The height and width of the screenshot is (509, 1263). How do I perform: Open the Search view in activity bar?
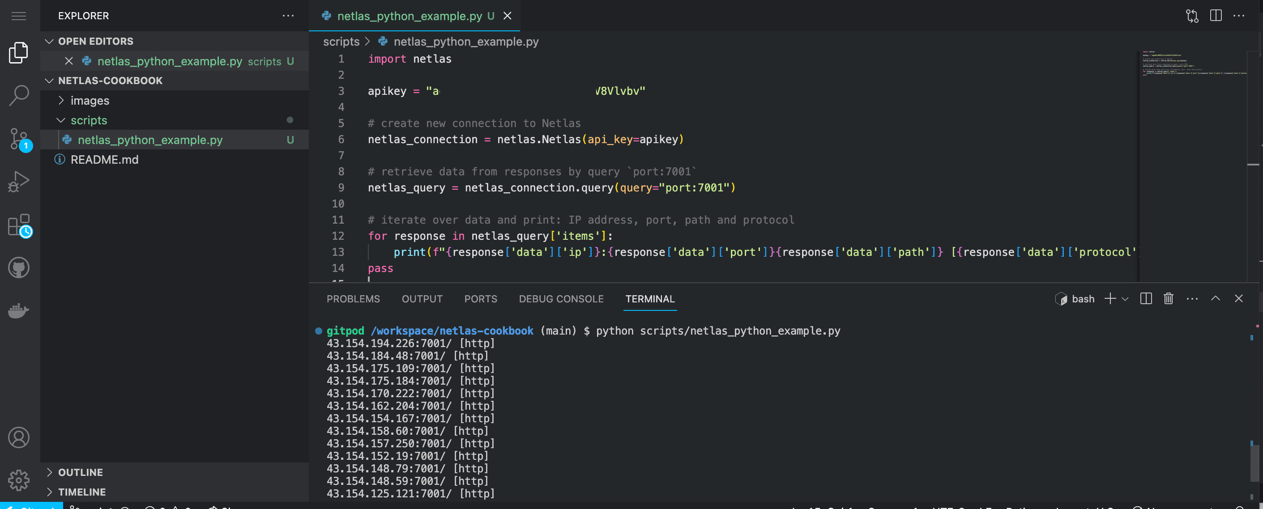[19, 95]
